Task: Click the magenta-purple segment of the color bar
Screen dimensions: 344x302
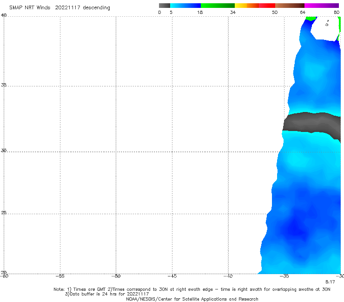Action: [322, 6]
